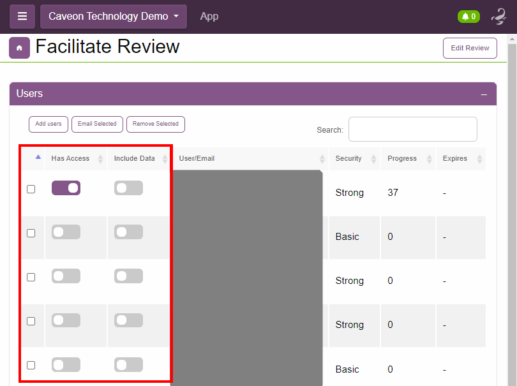Enable Include Data toggle in first Basic row
Viewport: 517px width, 386px height.
click(128, 232)
